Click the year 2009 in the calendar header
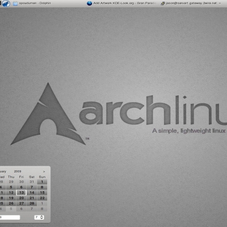 (x=18, y=171)
